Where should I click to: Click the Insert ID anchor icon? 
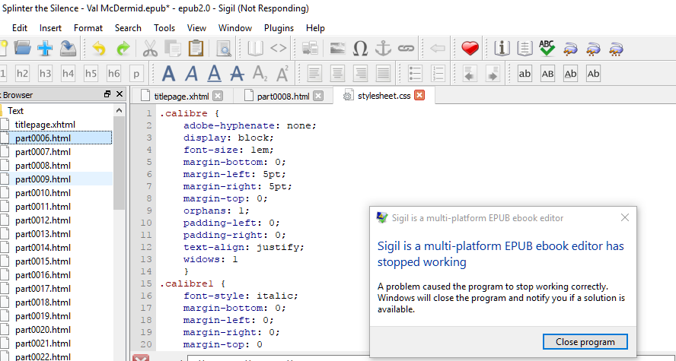click(x=383, y=49)
